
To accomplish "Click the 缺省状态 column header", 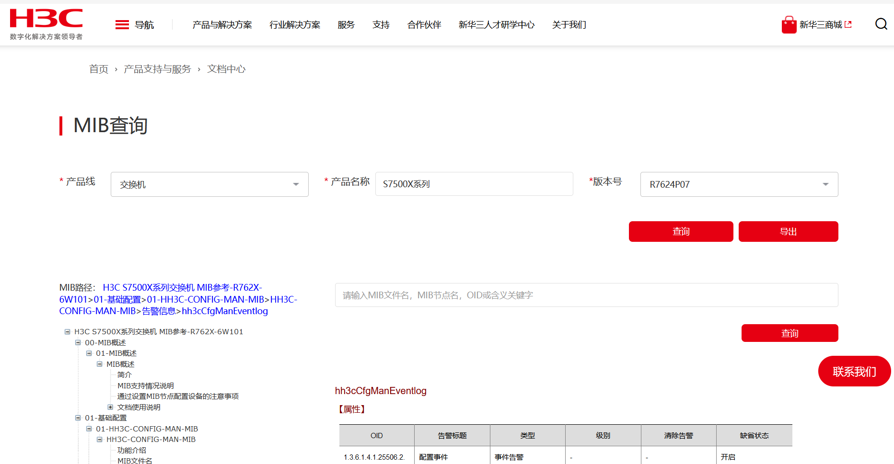I will (755, 435).
